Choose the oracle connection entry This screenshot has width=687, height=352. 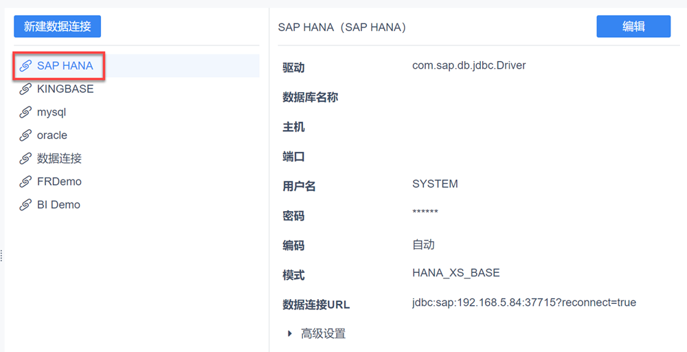tap(52, 135)
